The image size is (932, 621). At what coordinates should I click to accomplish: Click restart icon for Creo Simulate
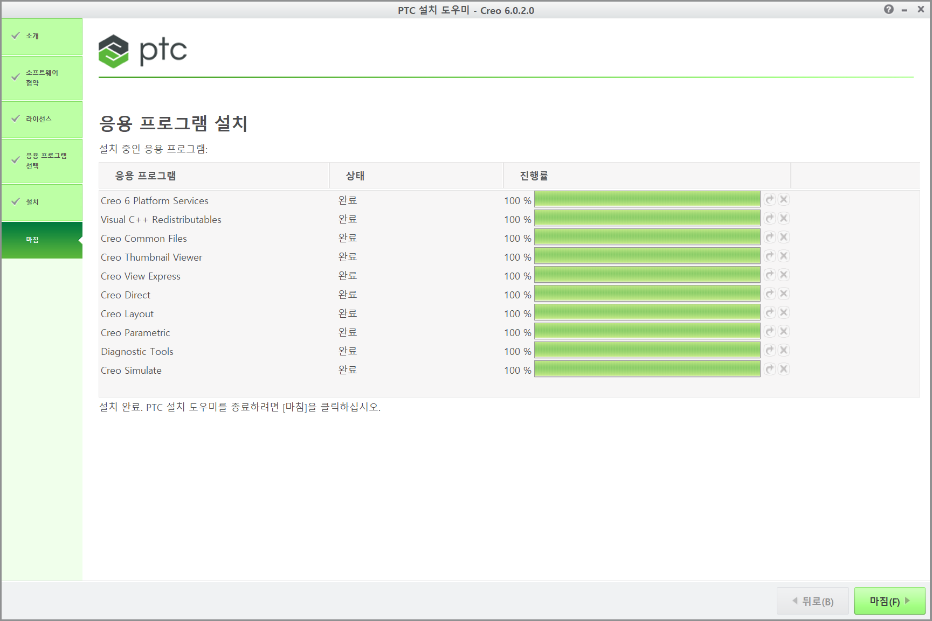click(x=770, y=369)
